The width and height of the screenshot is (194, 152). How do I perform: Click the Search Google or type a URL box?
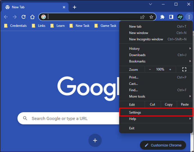pyautogui.click(x=68, y=118)
